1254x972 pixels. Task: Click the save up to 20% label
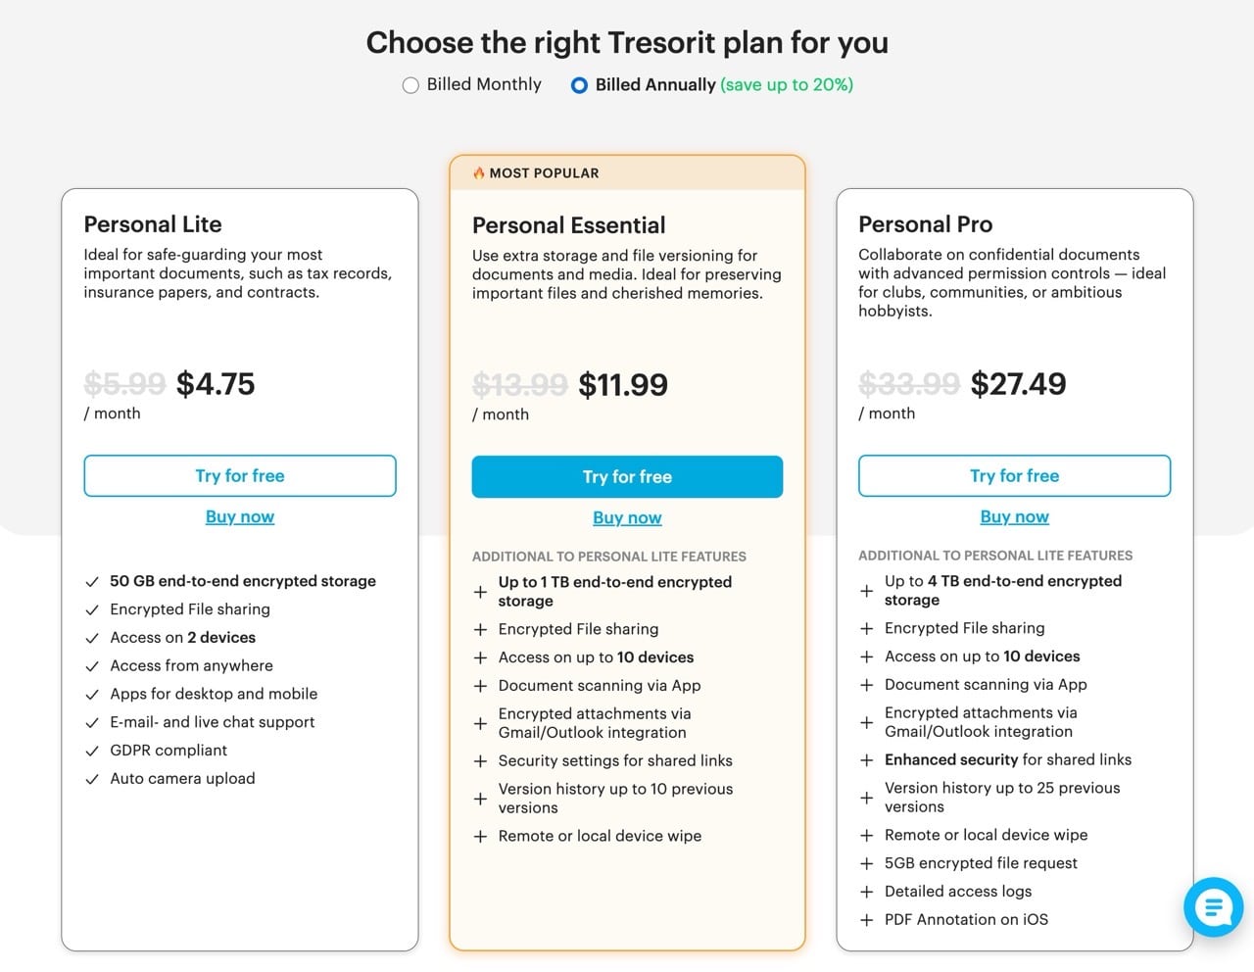[x=787, y=84]
